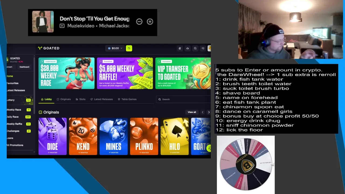Open the Keno game tile

click(x=83, y=136)
